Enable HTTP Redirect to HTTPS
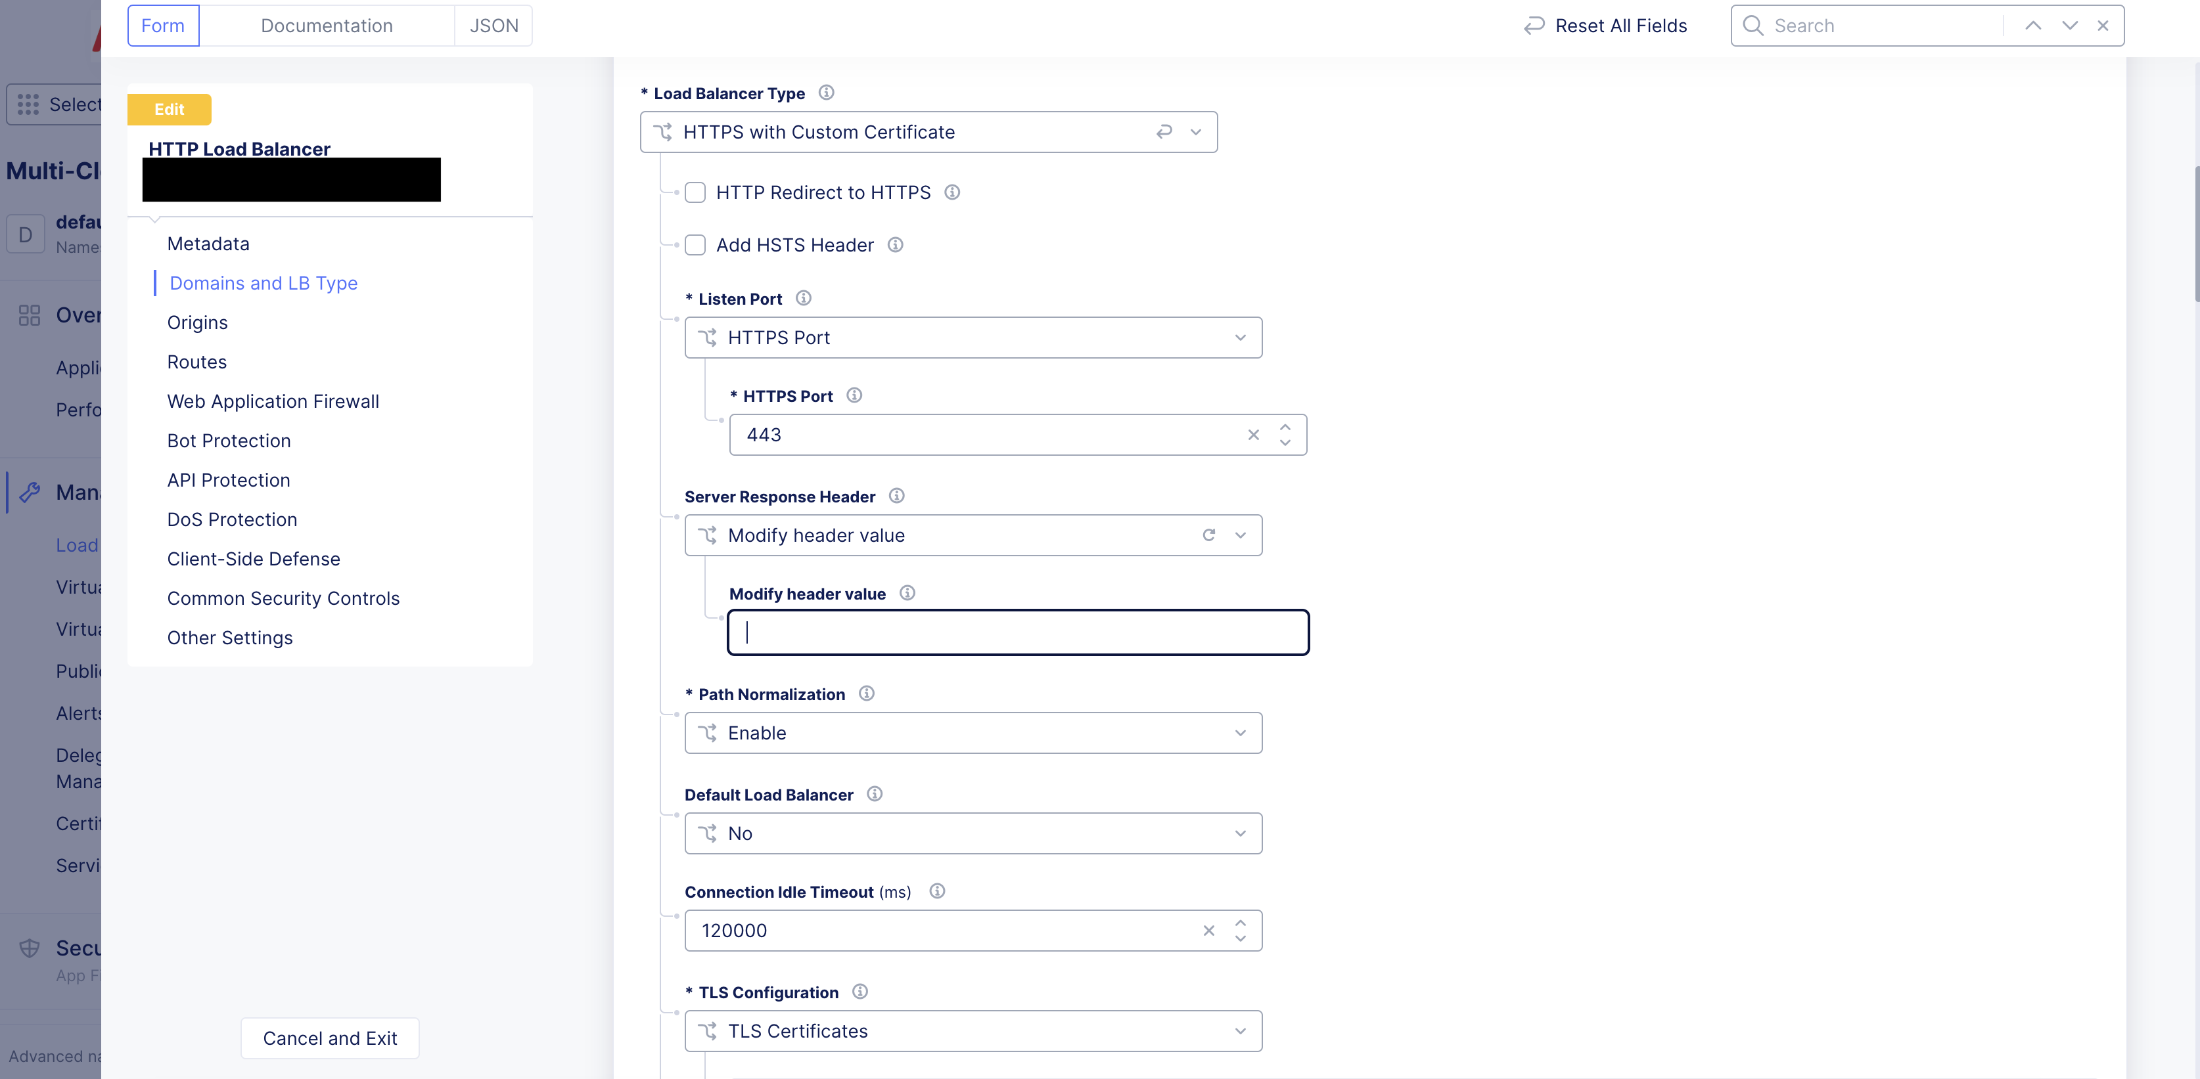2200x1079 pixels. click(695, 192)
